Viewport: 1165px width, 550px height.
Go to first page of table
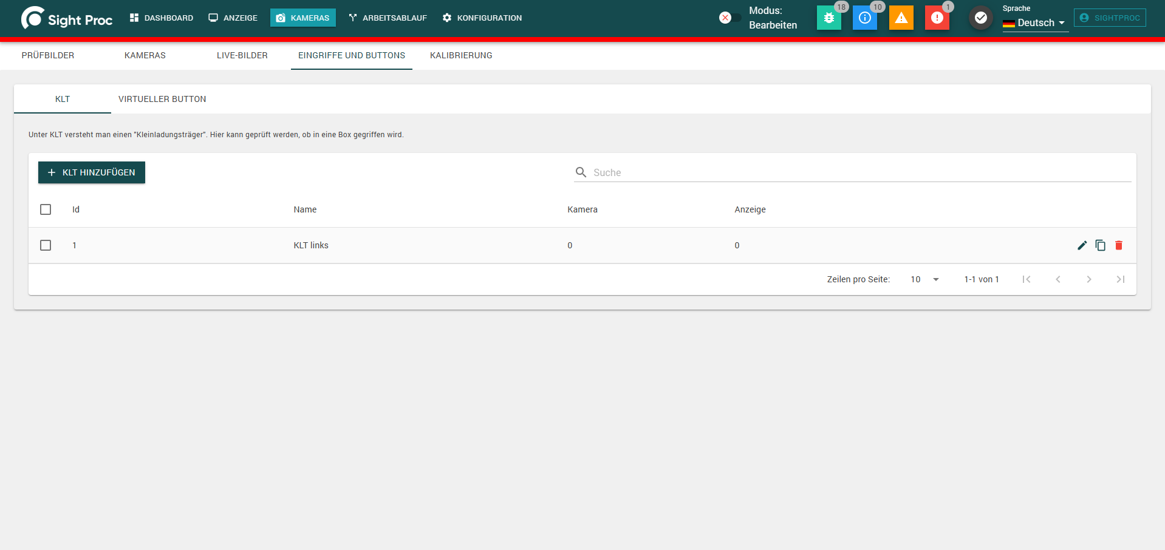(x=1026, y=279)
